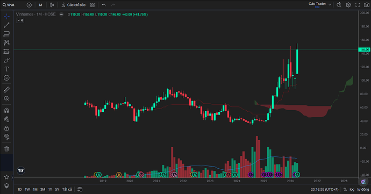Collapse the left drawing toolbar arrow
The image size is (371, 194).
[13, 177]
